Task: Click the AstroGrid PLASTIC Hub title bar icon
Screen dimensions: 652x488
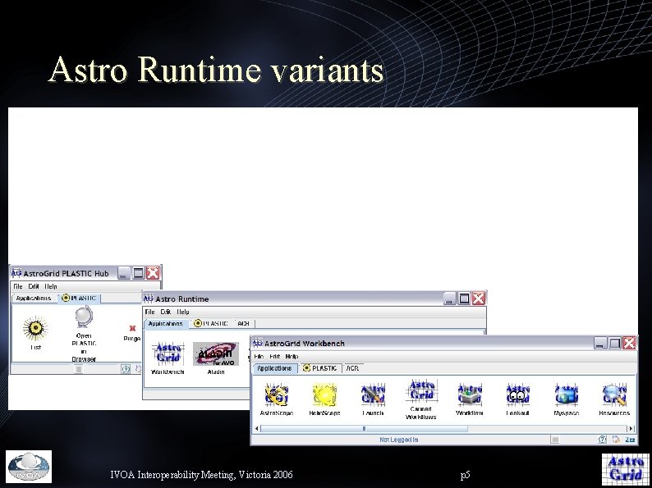Action: click(16, 273)
